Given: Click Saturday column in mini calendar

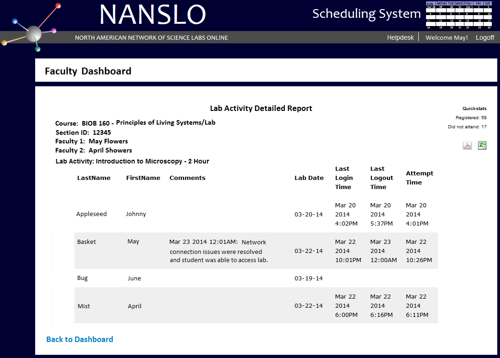Looking at the screenshot, I should (488, 4).
